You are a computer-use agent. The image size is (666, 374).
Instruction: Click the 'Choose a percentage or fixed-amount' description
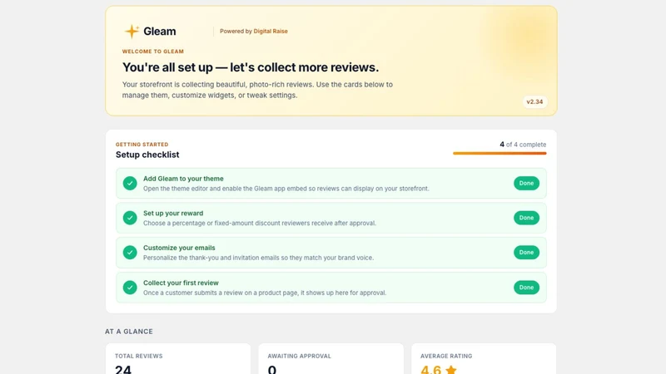tap(260, 223)
